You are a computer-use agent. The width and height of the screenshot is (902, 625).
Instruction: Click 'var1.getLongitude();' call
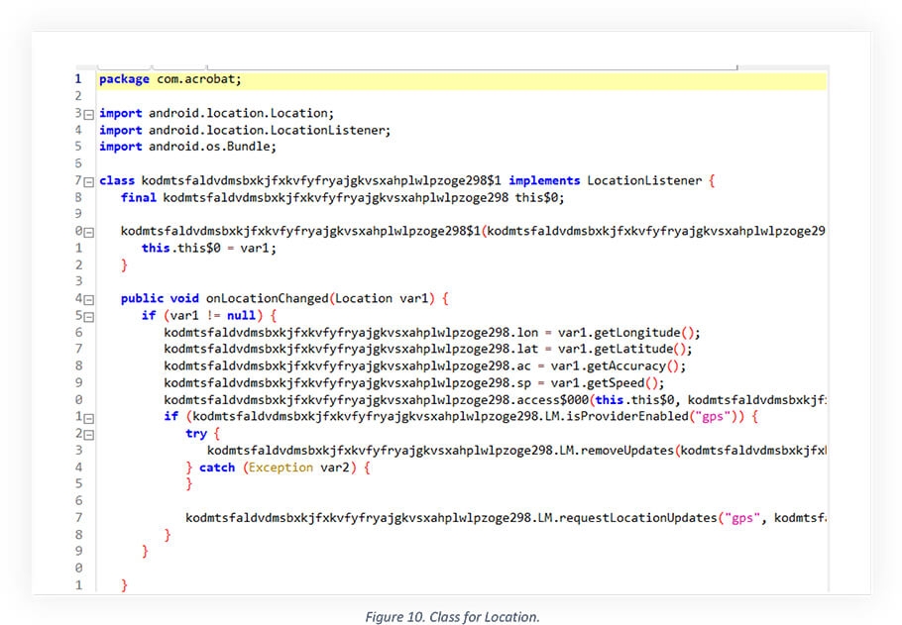(628, 333)
